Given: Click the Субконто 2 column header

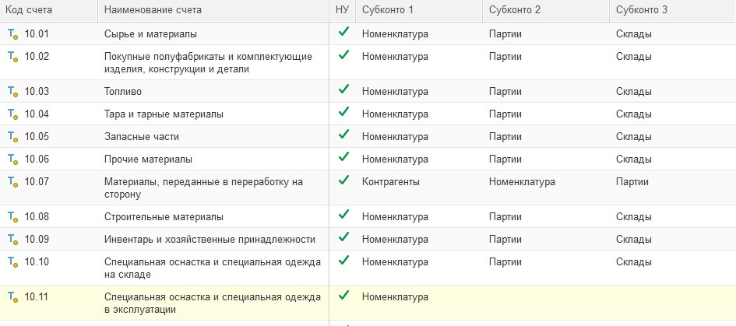Looking at the screenshot, I should coord(516,10).
